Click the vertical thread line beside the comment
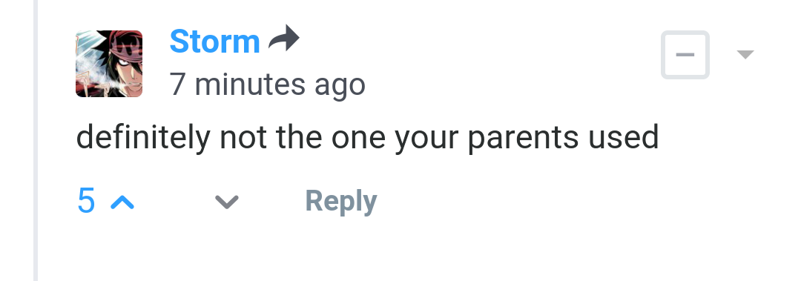The width and height of the screenshot is (801, 281). pyautogui.click(x=36, y=141)
